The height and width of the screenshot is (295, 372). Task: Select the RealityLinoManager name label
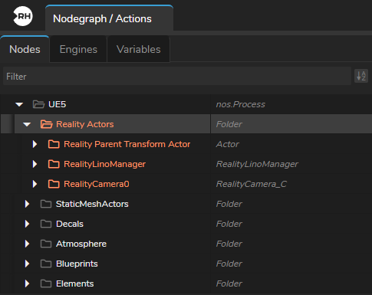[104, 164]
